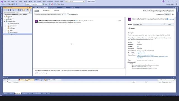Clear the NuGet search box text
This screenshot has height=101, width=179.
62,14
